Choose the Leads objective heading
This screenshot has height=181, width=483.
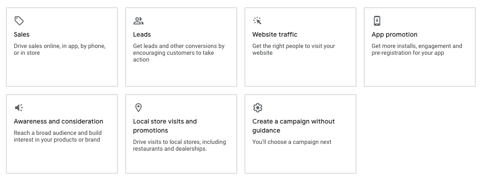click(142, 34)
